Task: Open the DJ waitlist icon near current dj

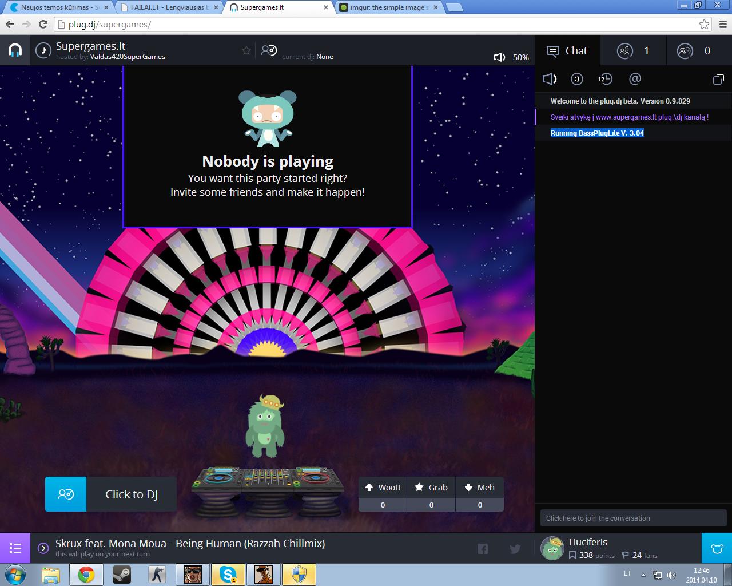Action: [269, 50]
